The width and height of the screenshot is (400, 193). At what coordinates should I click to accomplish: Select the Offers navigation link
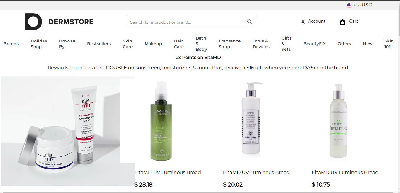point(344,44)
